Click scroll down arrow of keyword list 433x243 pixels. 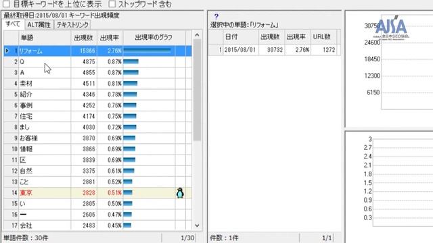[197, 225]
